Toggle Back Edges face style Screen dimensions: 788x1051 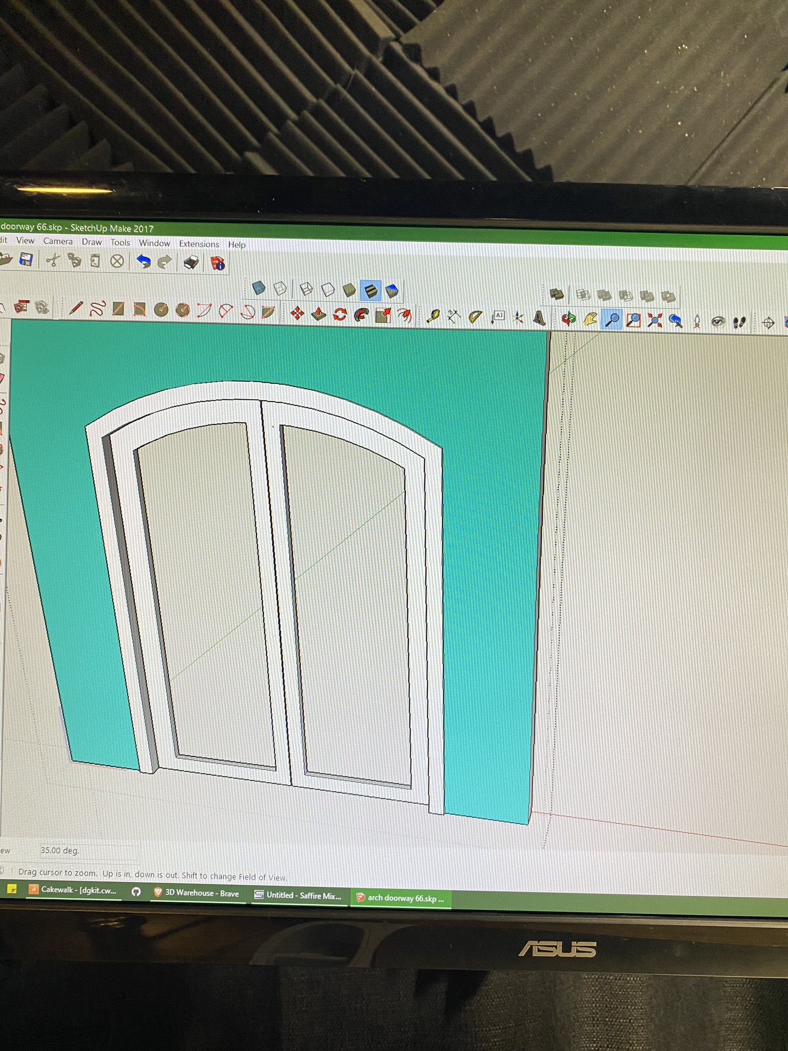pyautogui.click(x=280, y=288)
